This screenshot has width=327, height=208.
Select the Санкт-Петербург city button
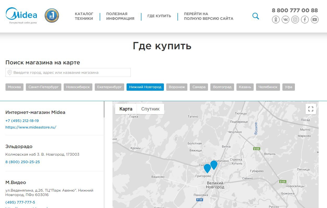44,87
